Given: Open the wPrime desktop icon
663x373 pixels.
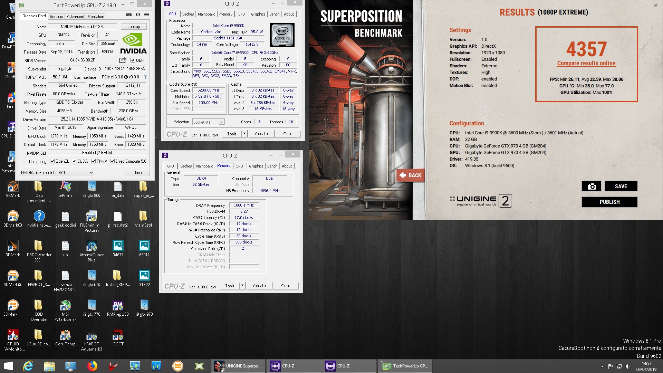Looking at the screenshot, I should click(65, 190).
